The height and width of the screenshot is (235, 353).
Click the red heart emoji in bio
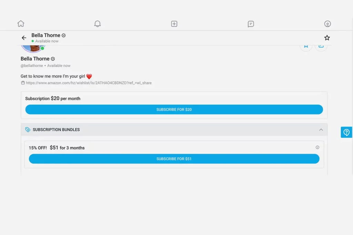[89, 76]
